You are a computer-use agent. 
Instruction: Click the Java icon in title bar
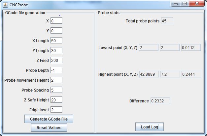coord(5,5)
